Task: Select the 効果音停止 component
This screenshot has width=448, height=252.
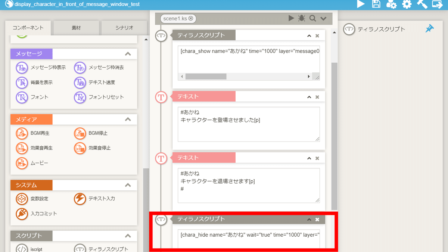Action: (93, 148)
